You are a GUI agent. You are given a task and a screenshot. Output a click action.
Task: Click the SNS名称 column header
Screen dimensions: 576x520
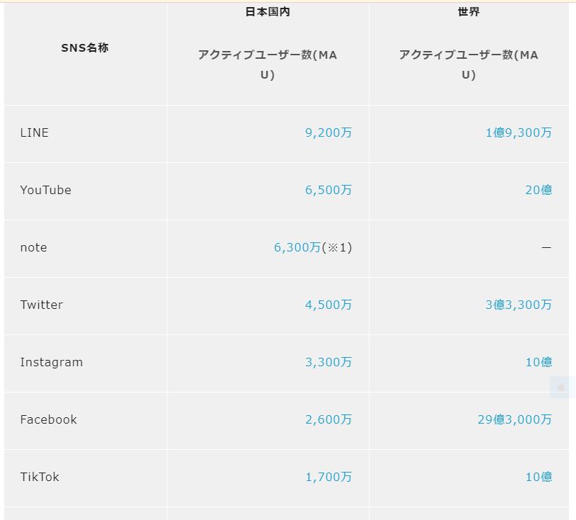85,47
